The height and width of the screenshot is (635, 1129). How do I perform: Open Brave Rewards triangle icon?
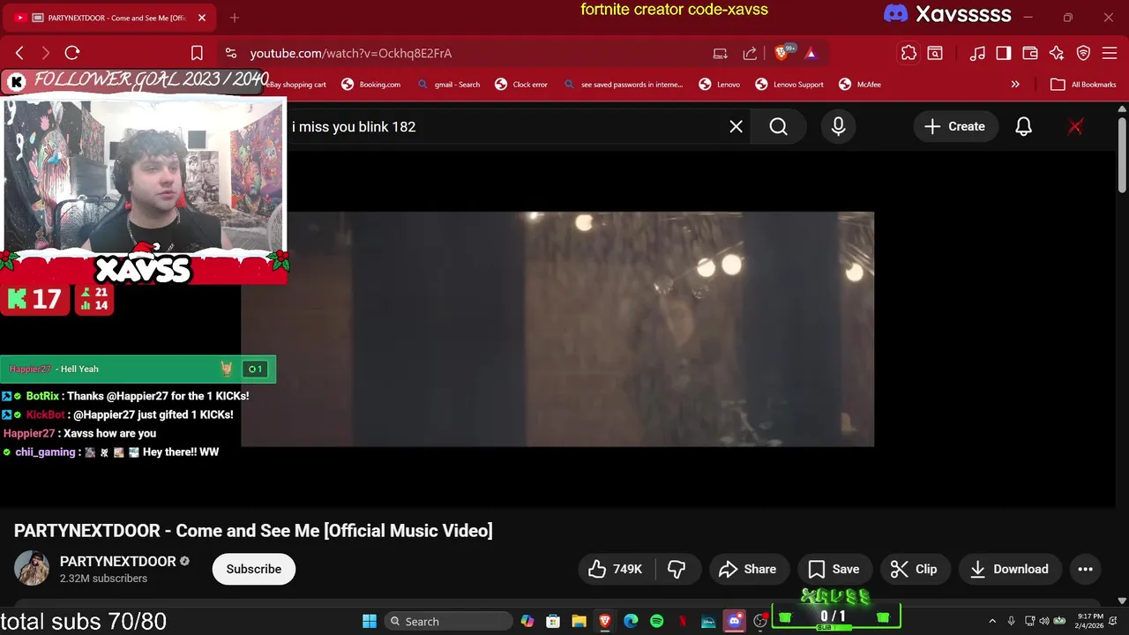click(810, 53)
